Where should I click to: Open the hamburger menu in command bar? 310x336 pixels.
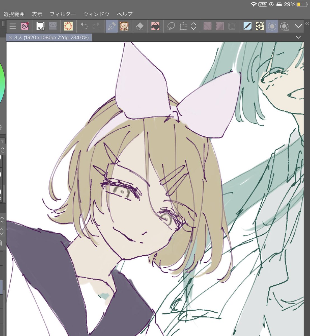(12, 26)
